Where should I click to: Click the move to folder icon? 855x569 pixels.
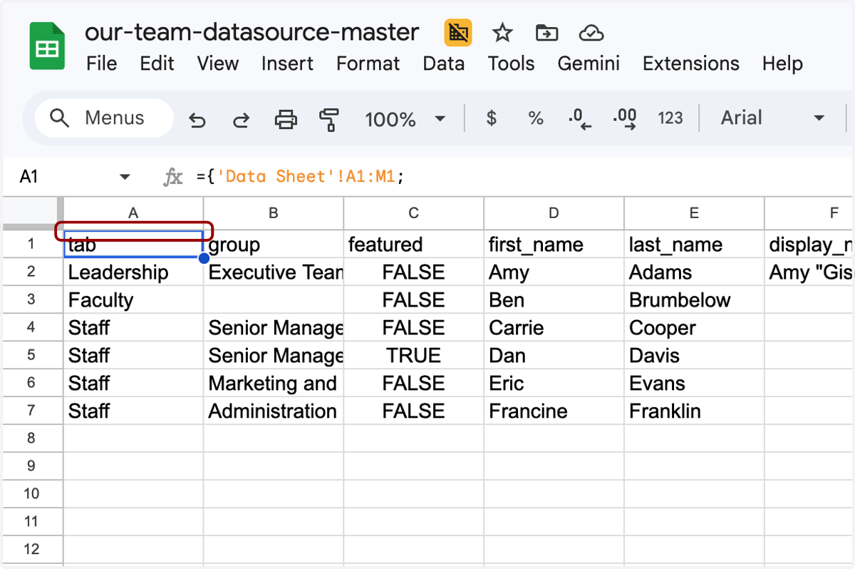(546, 33)
